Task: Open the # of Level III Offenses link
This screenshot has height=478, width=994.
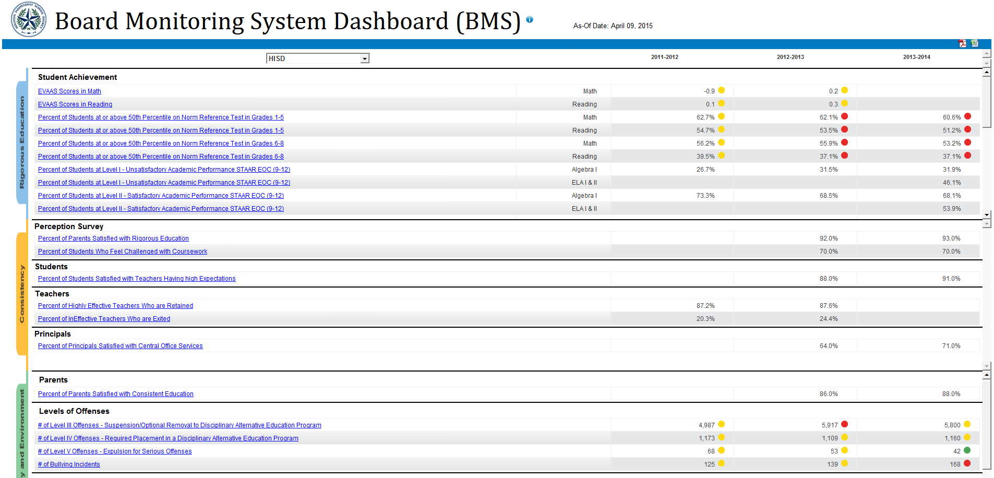Action: coord(179,425)
